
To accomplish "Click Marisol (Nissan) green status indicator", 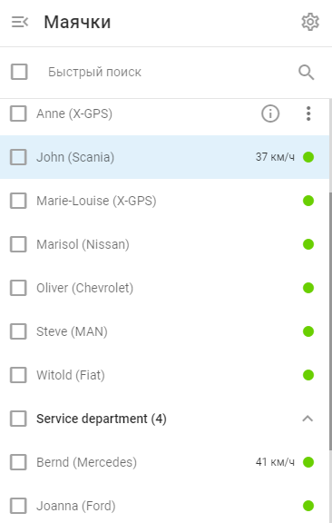I will coord(308,244).
